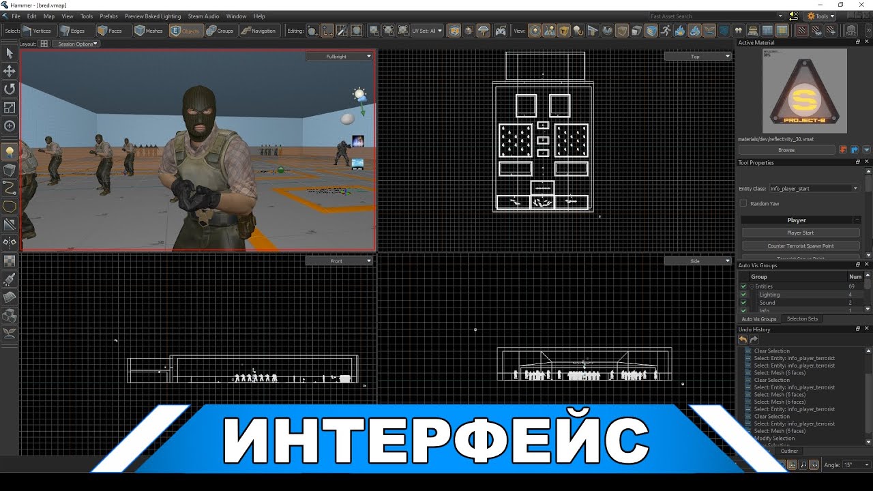Open the Front viewport dropdown
This screenshot has width=873, height=491.
pos(340,261)
